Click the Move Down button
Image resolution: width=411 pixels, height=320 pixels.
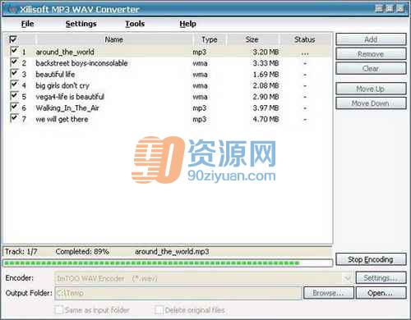click(371, 103)
